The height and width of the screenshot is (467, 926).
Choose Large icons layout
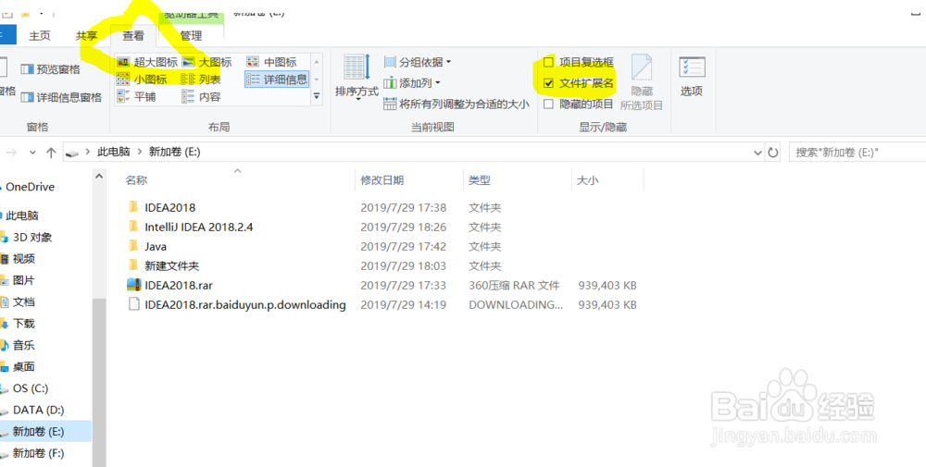click(x=206, y=62)
